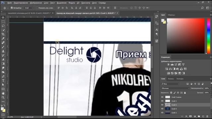
Task: Select the Path Selection tool
Action: [x=3, y=85]
